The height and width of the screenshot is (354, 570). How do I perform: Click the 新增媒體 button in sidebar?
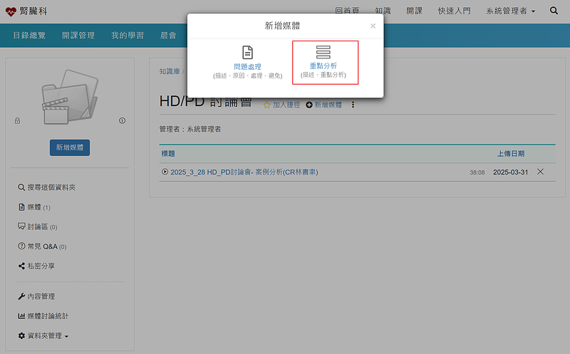(70, 147)
